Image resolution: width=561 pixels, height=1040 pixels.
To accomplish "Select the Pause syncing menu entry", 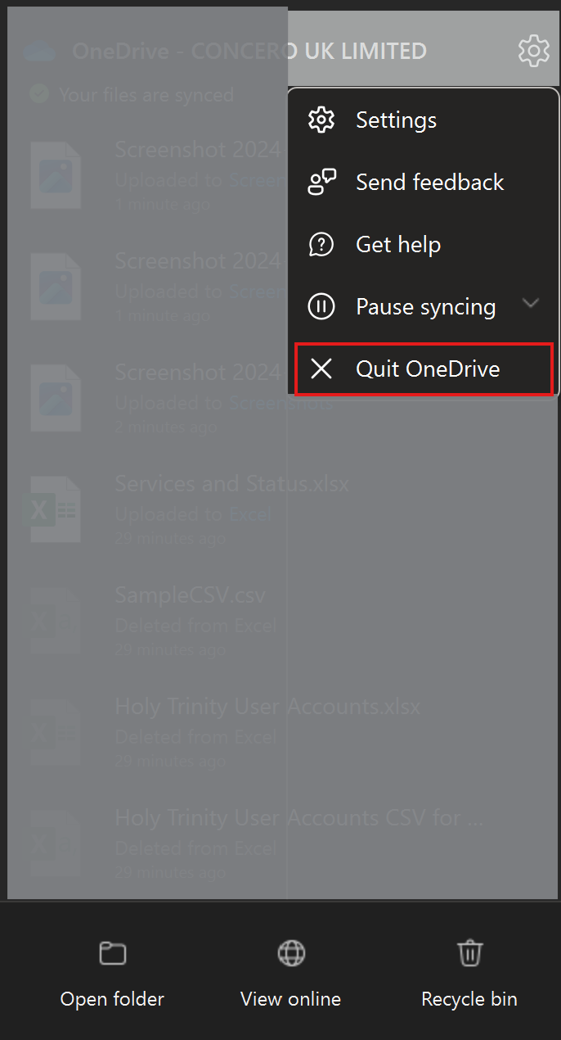I will 424,306.
